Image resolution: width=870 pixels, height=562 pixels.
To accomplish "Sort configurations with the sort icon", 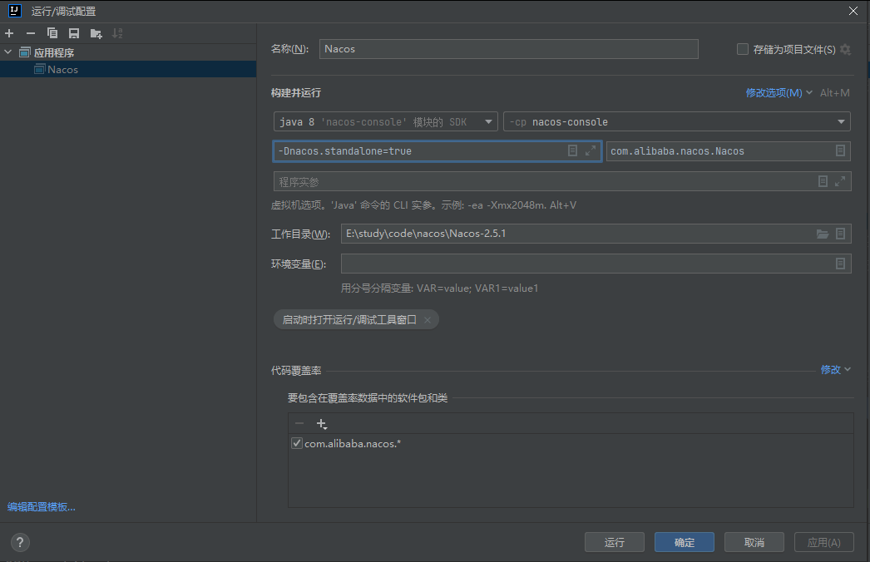I will (x=117, y=33).
